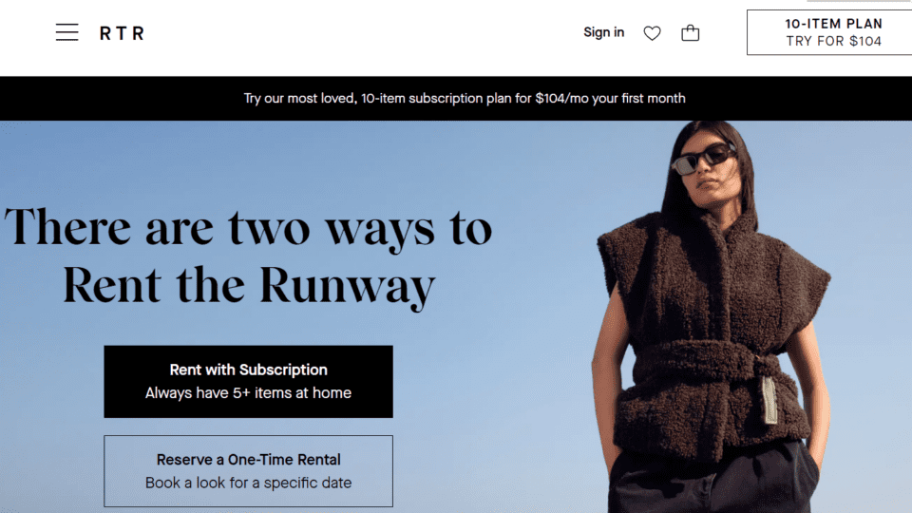Open the hamburger navigation menu
912x513 pixels.
66,32
